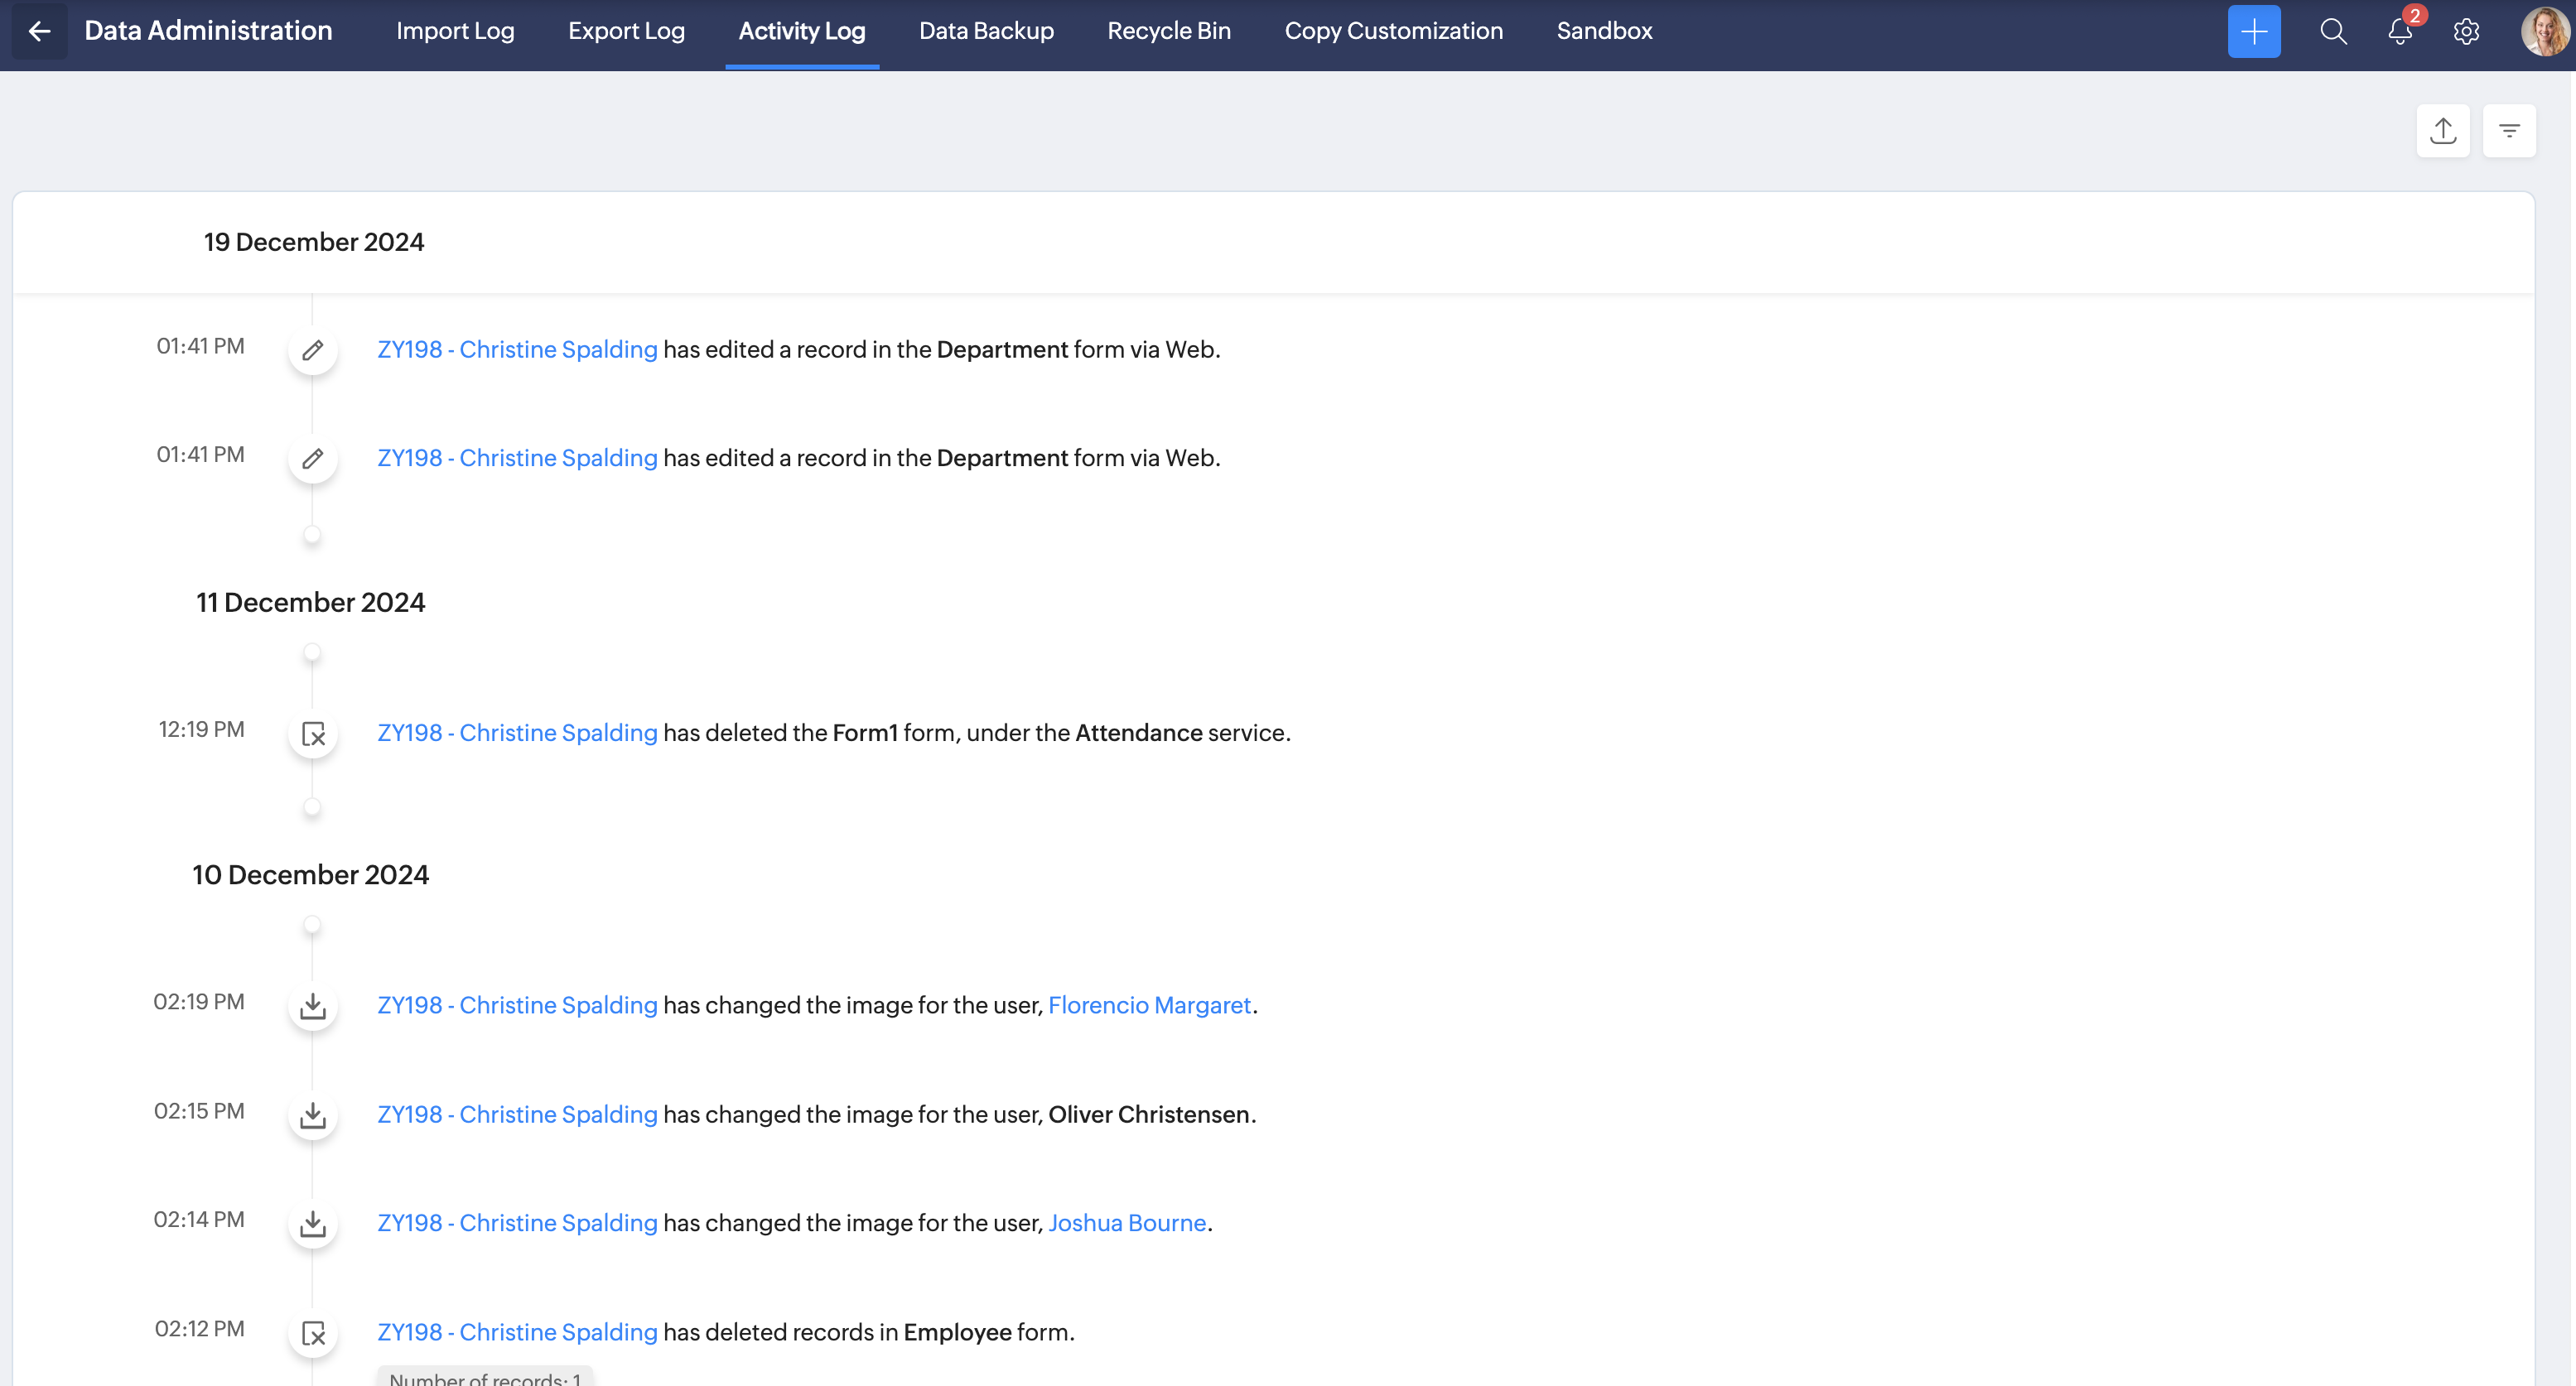Click the delete icon at 02:12 PM
This screenshot has width=2576, height=1386.
point(313,1333)
